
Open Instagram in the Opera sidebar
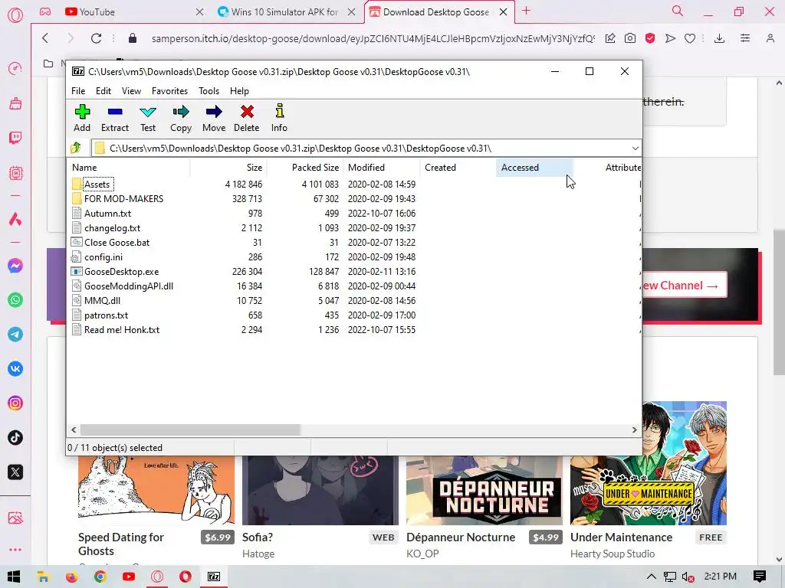coord(15,403)
